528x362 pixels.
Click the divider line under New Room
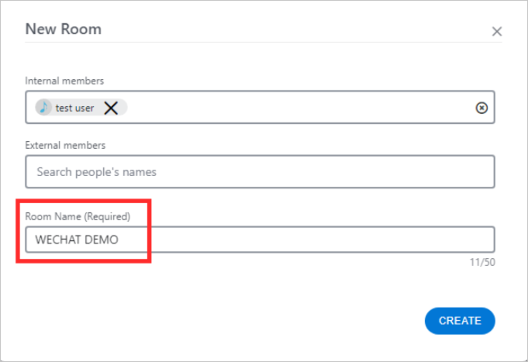(x=264, y=42)
